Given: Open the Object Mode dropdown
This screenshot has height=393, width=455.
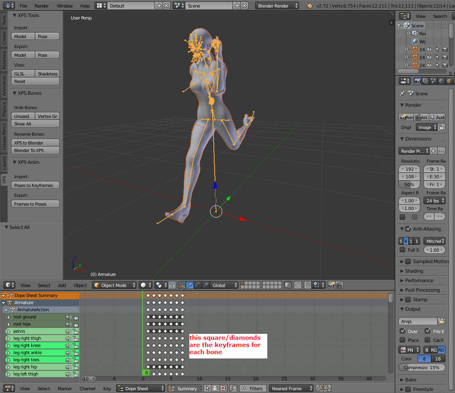Looking at the screenshot, I should click(114, 285).
